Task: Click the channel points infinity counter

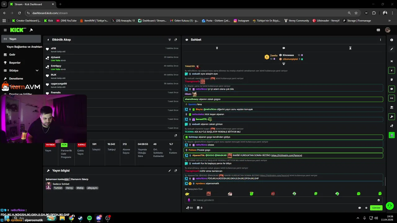Action: (x=190, y=208)
